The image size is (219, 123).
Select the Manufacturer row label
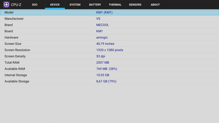[x=14, y=19]
